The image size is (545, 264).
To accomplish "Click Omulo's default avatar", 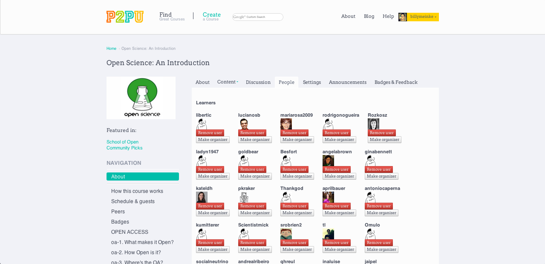I will 370,234.
